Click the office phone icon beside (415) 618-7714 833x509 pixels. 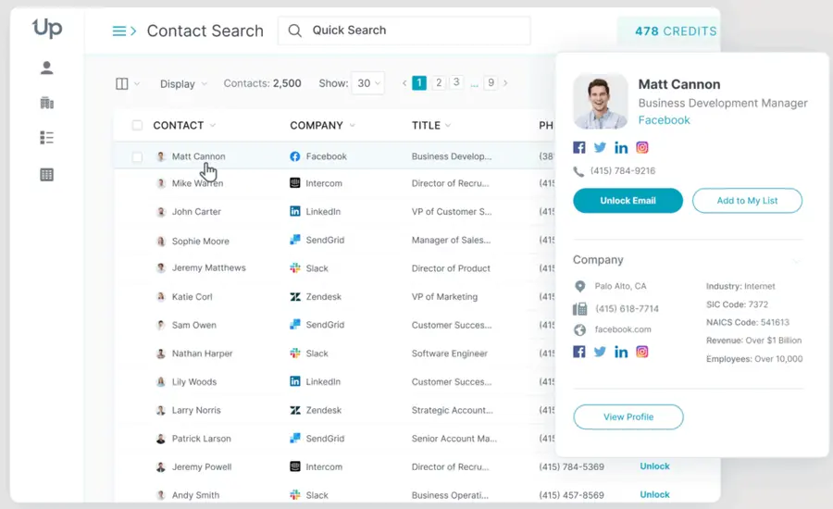click(x=580, y=309)
